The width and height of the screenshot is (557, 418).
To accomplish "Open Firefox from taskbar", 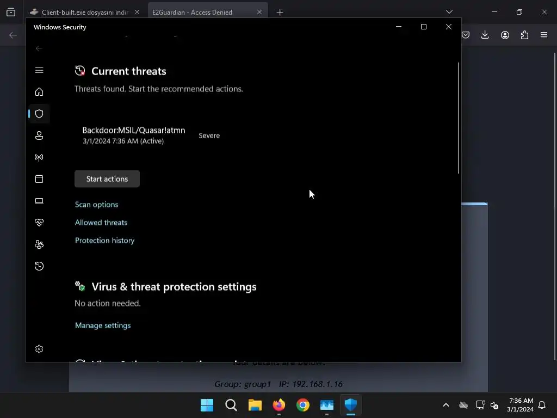I will (x=279, y=405).
